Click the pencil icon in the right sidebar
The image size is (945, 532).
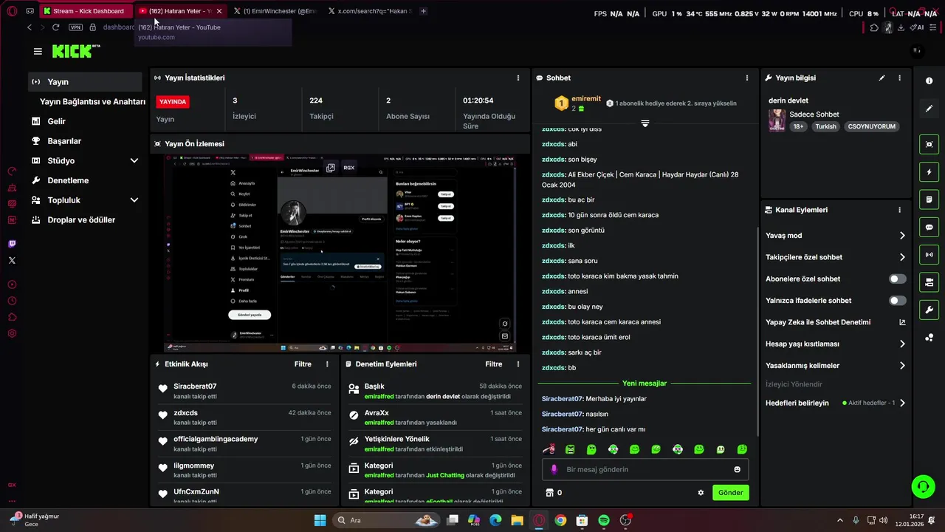[x=929, y=109]
